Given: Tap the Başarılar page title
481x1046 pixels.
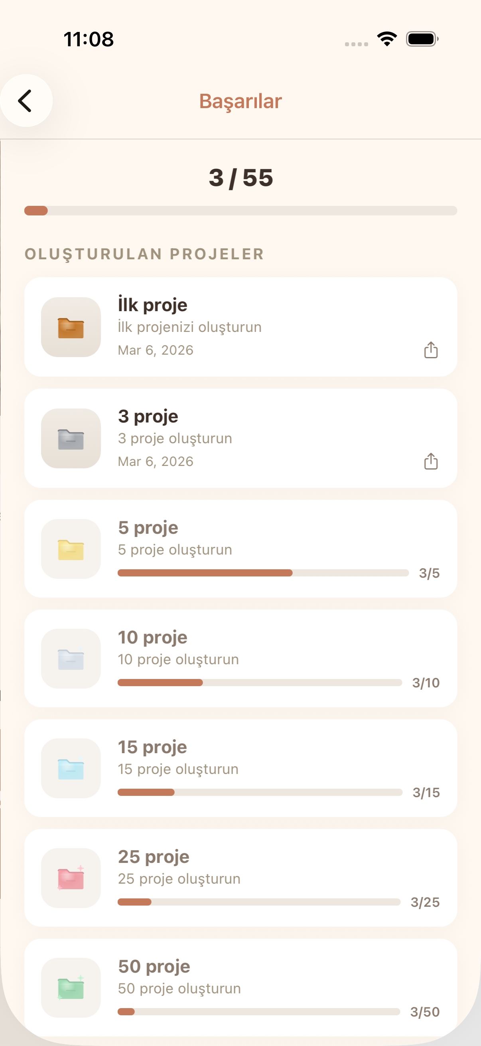Looking at the screenshot, I should [240, 101].
